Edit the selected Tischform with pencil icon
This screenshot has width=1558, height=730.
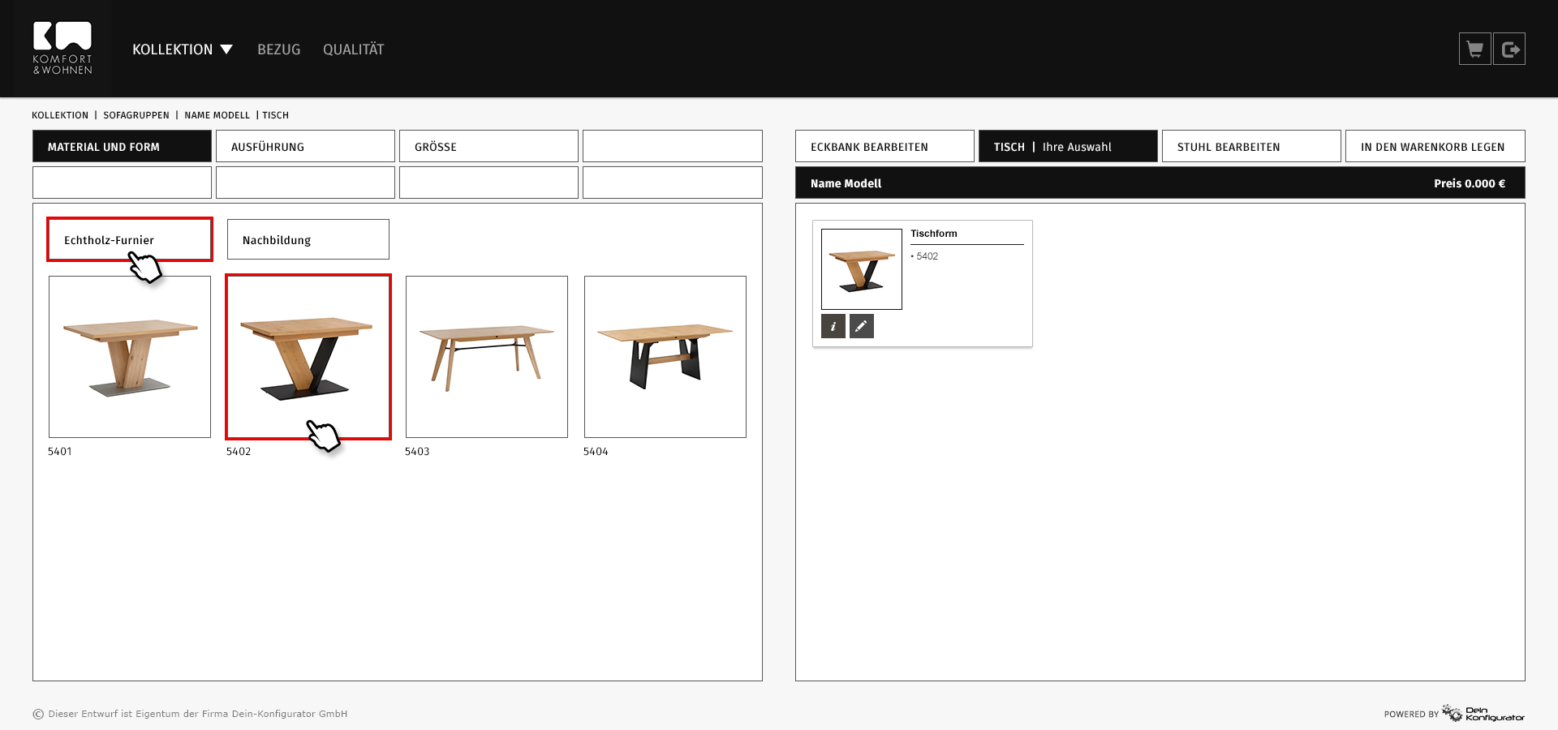(x=861, y=326)
